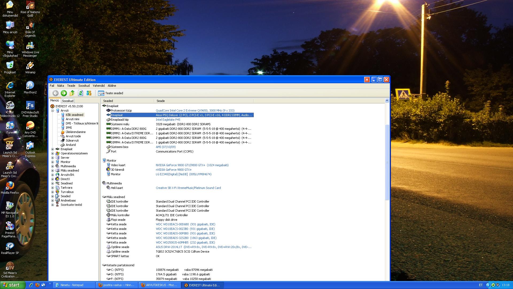Open the Winamp desktop icon
Image resolution: width=513 pixels, height=289 pixels.
click(30, 67)
